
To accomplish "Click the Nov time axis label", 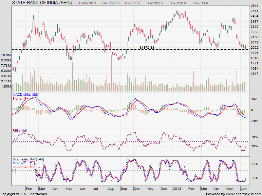I will click(150, 189).
